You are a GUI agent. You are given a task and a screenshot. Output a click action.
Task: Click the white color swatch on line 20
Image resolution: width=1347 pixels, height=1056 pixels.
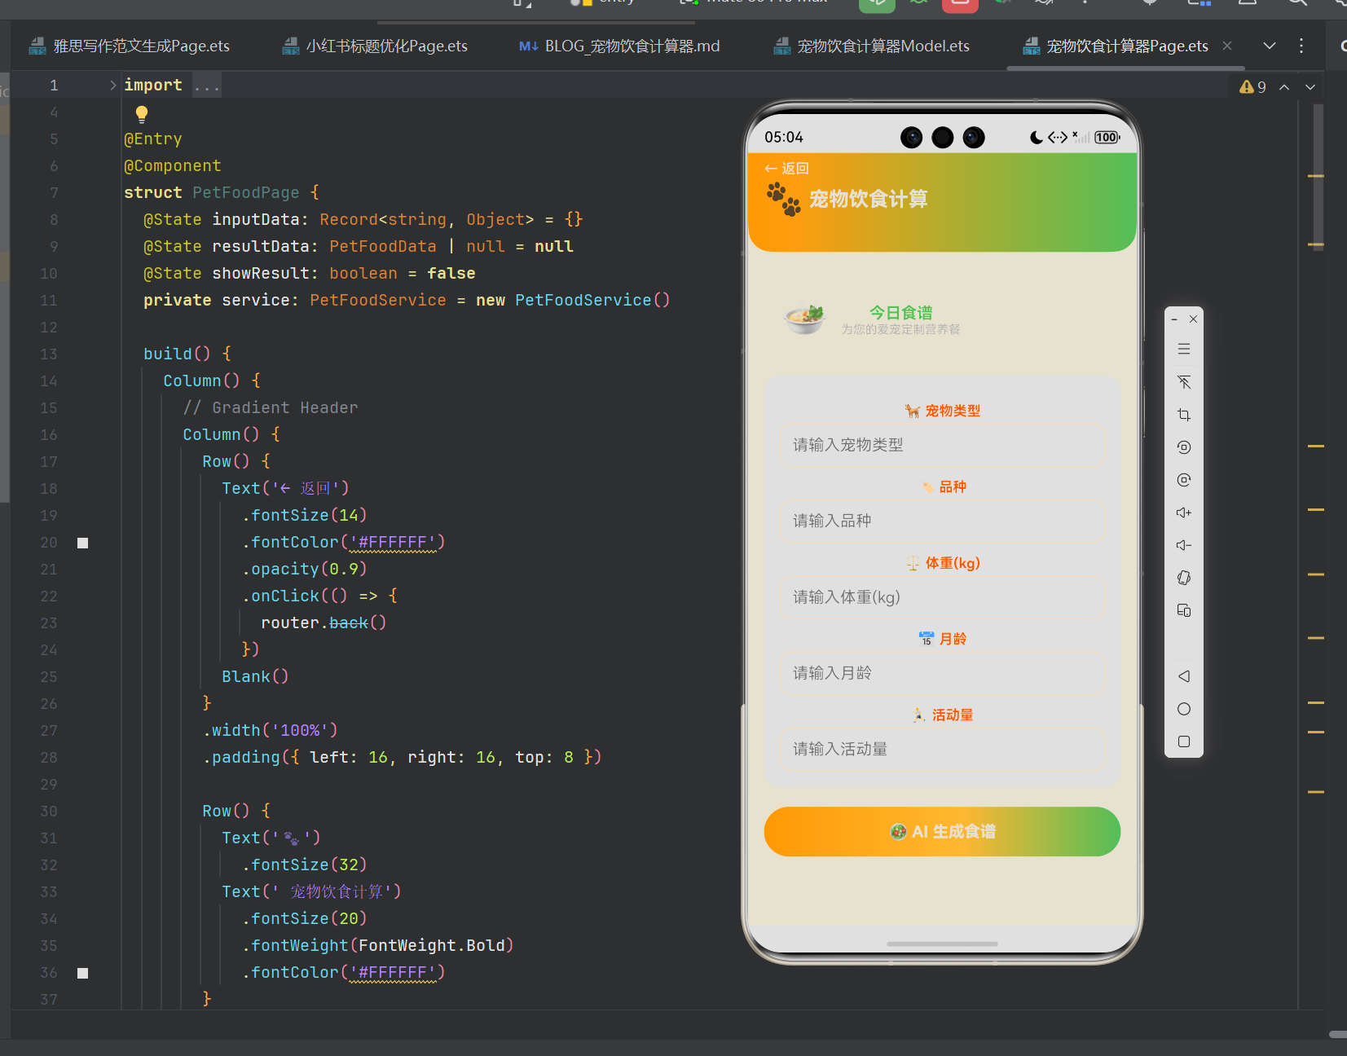(82, 543)
